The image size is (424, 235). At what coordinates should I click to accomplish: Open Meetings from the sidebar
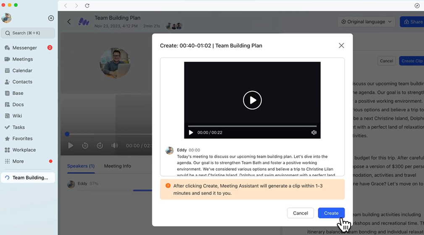pos(22,59)
